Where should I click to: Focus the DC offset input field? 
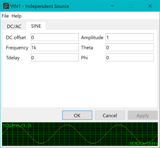click(x=55, y=37)
